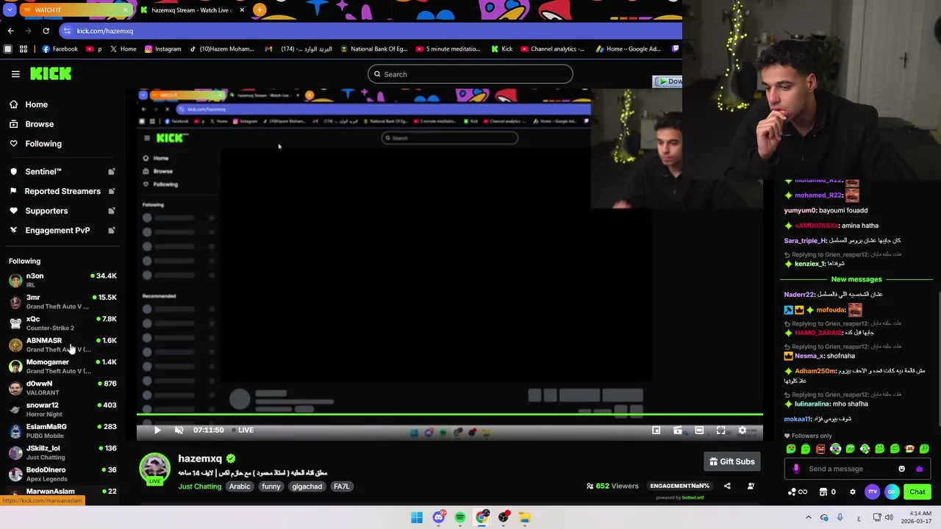Click the New messages divider in chat
The image size is (941, 529).
point(856,279)
